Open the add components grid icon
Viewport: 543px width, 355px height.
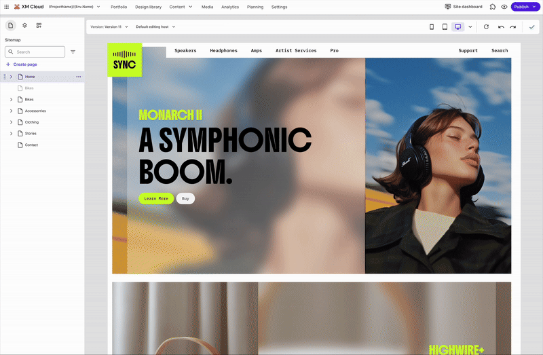click(39, 25)
